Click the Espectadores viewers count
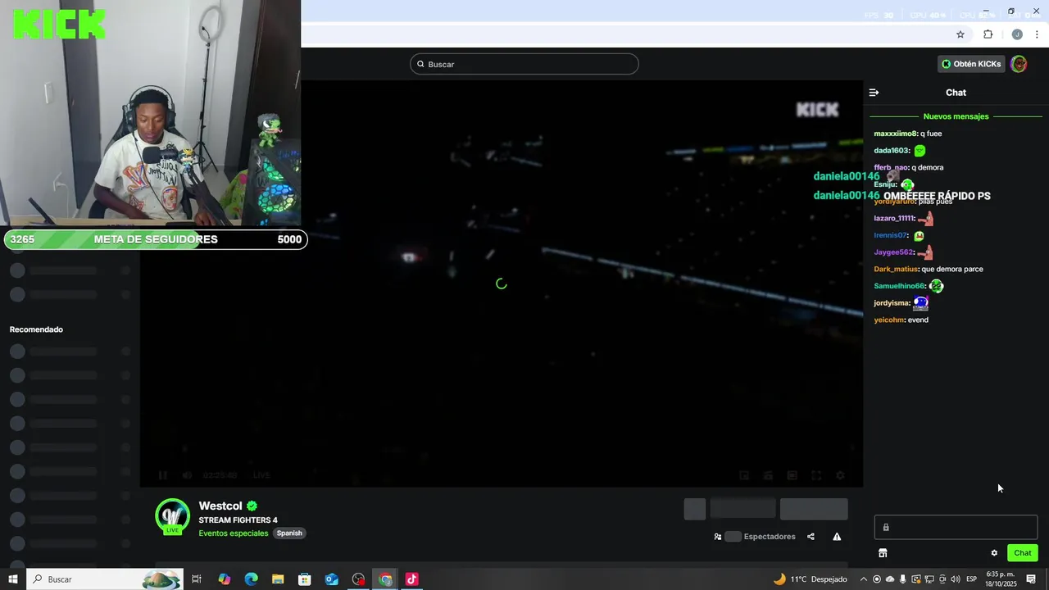Screen dimensions: 1049x590 click(x=769, y=537)
